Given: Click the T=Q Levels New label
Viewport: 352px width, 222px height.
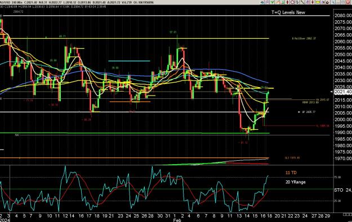Looking at the screenshot, I should pyautogui.click(x=288, y=12).
